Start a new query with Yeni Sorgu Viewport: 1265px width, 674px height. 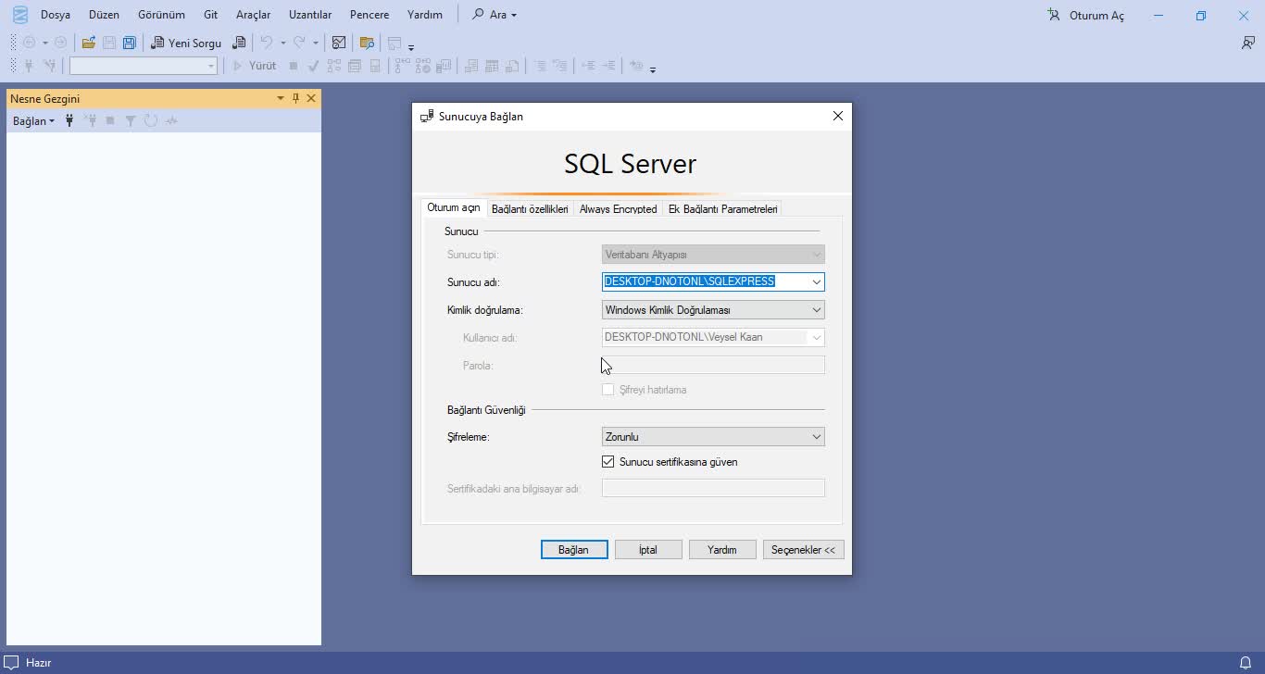point(186,43)
